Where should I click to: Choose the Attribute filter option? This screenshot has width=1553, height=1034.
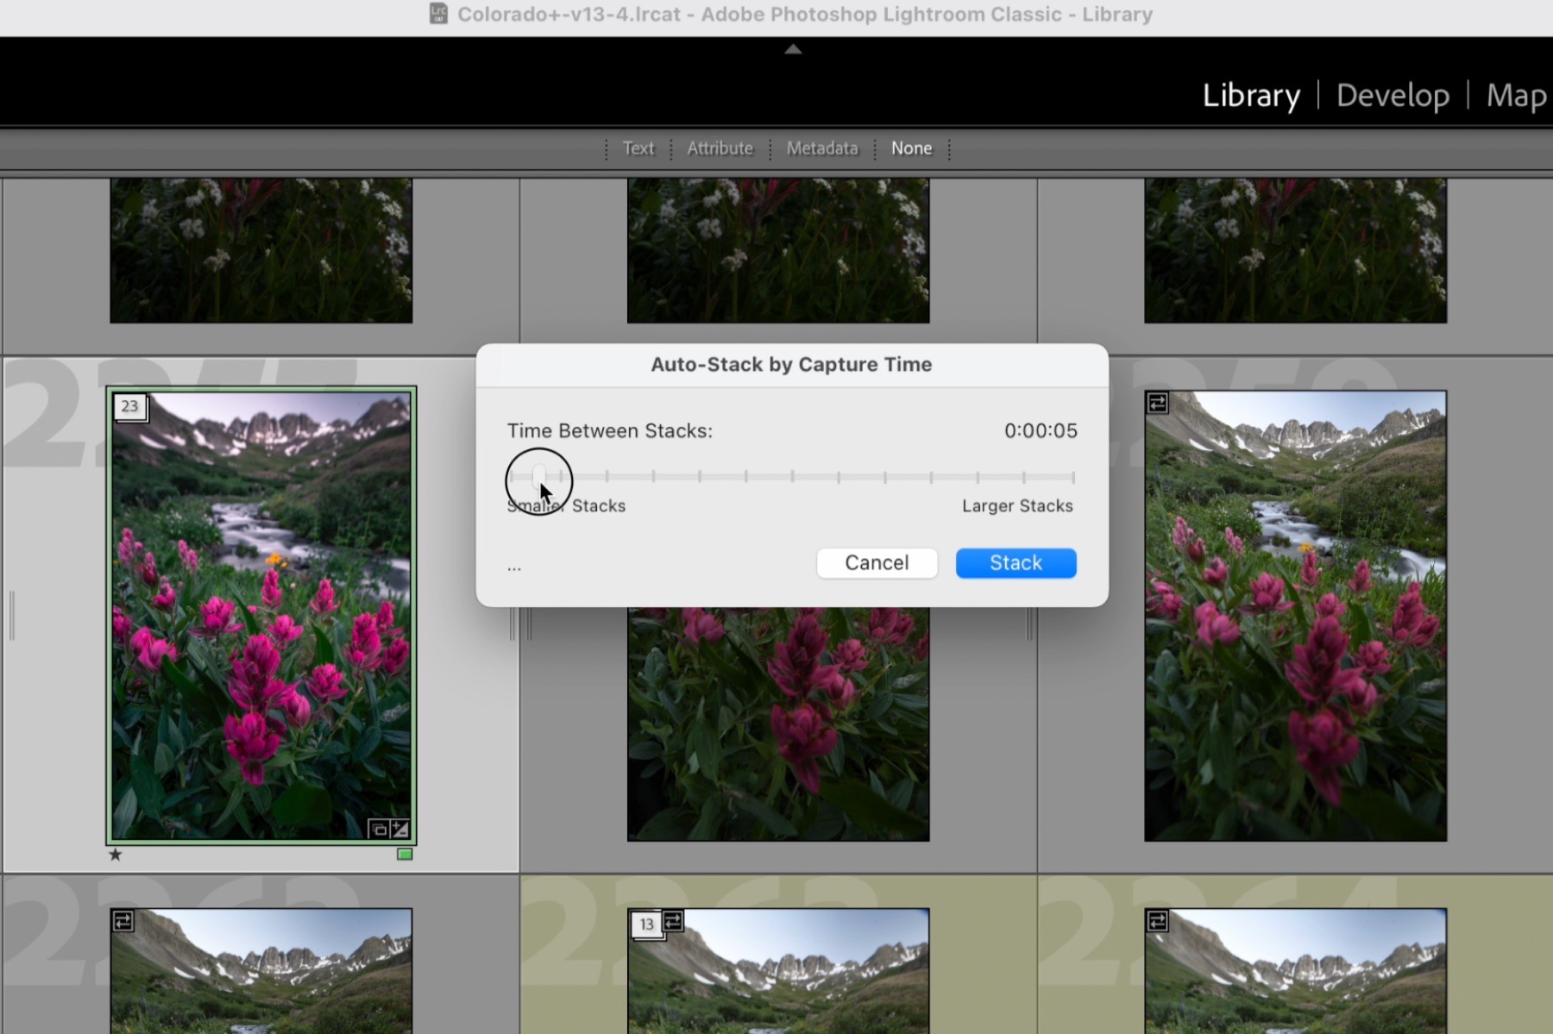click(x=720, y=148)
